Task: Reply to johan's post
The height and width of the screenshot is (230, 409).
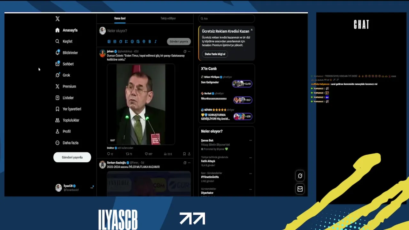Action: pos(110,154)
